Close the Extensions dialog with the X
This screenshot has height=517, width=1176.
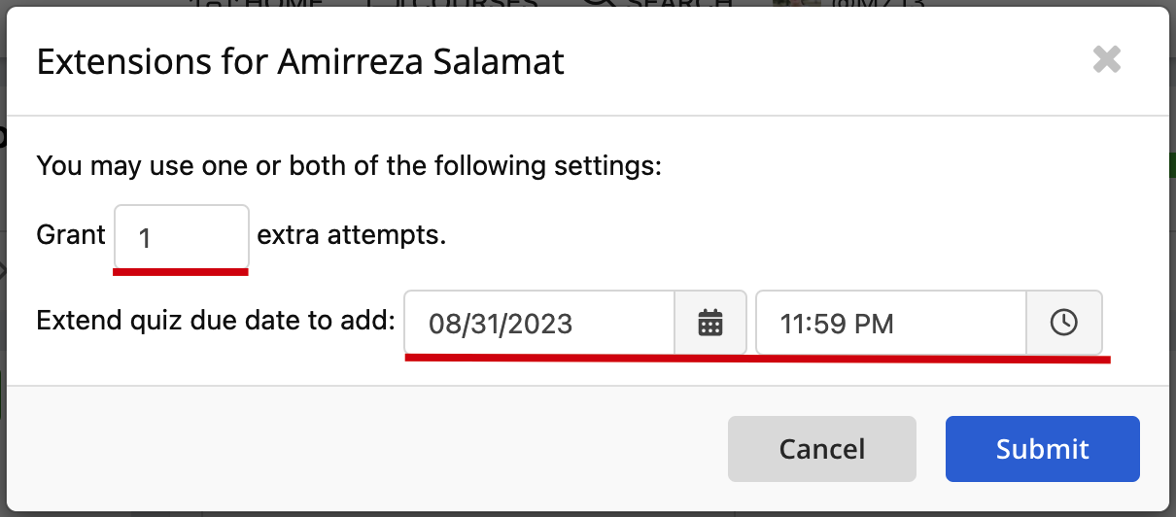point(1107,60)
